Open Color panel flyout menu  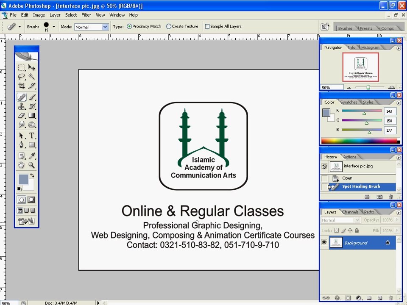coord(399,103)
